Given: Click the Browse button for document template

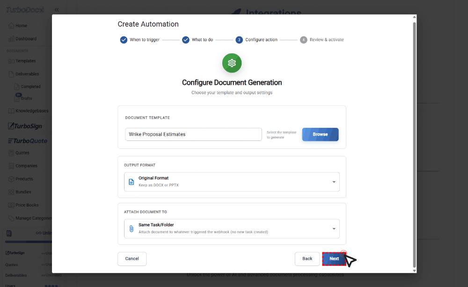Looking at the screenshot, I should point(320,134).
